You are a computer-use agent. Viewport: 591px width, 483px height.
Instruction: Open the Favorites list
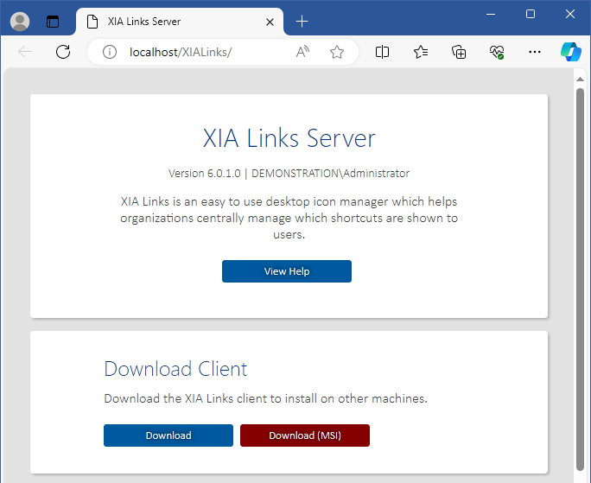(x=420, y=52)
